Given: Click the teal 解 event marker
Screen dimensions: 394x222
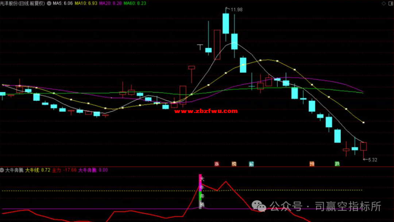Looking at the screenshot, I should (251, 164).
